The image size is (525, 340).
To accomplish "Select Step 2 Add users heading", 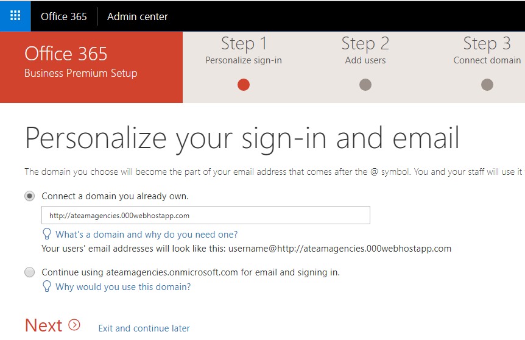I will (x=365, y=50).
